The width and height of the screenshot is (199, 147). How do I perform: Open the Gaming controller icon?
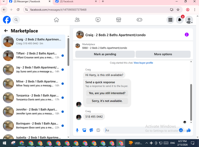[139, 20]
